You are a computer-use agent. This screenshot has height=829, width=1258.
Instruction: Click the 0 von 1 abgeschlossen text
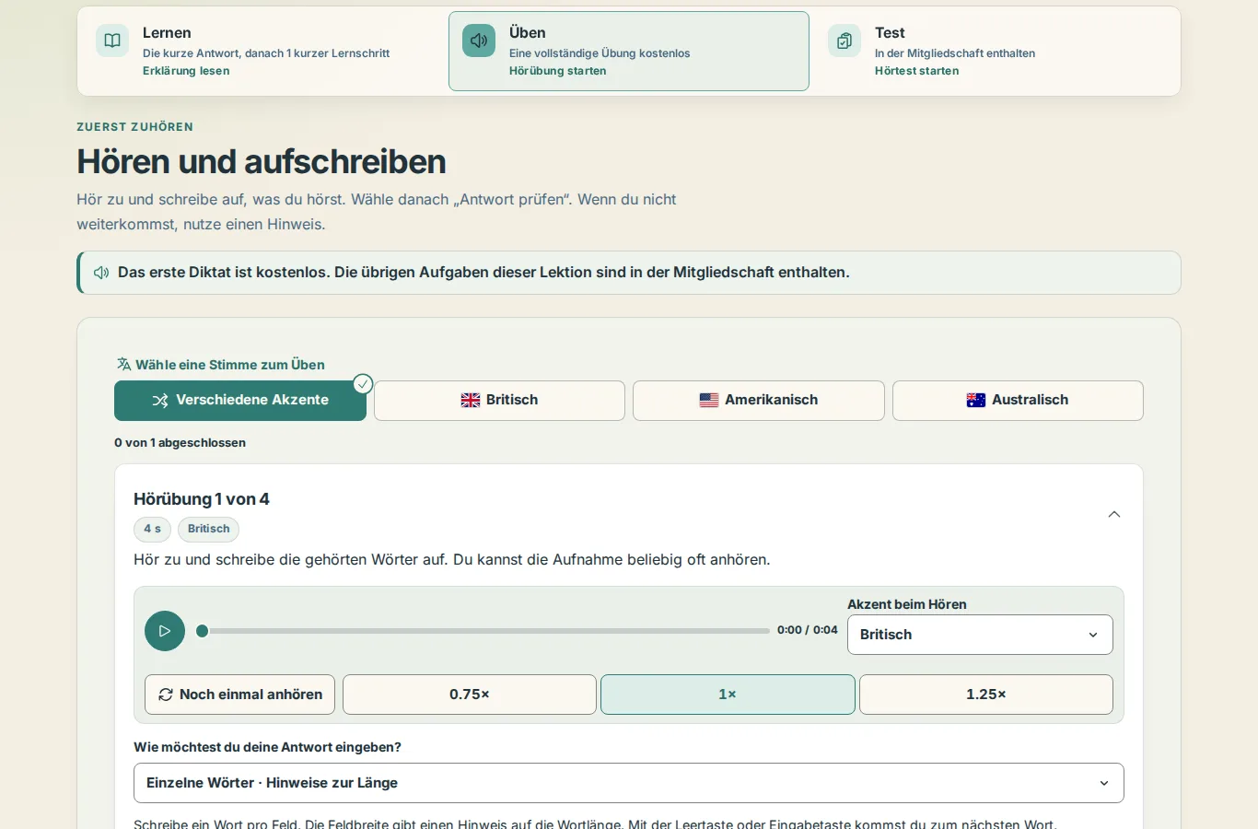(181, 443)
